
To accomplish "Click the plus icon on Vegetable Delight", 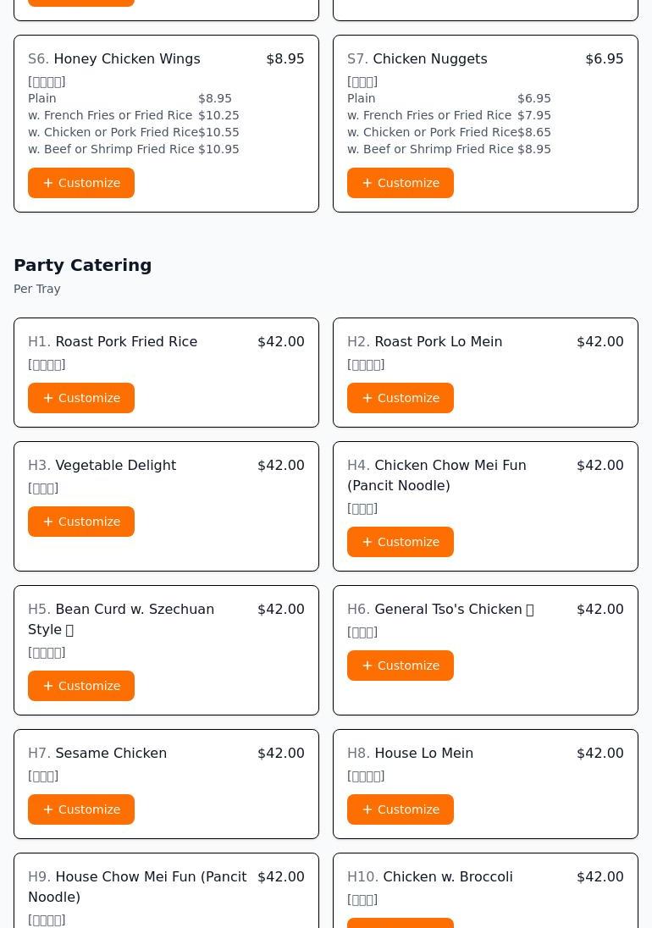I will pyautogui.click(x=48, y=522).
